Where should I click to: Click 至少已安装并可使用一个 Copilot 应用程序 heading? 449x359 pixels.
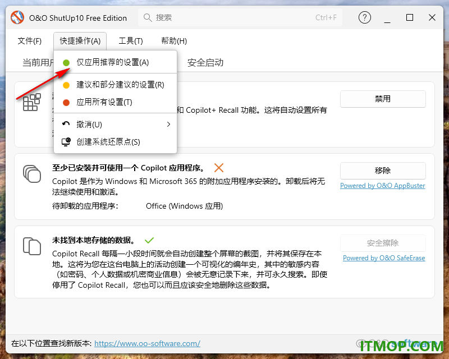pos(129,168)
